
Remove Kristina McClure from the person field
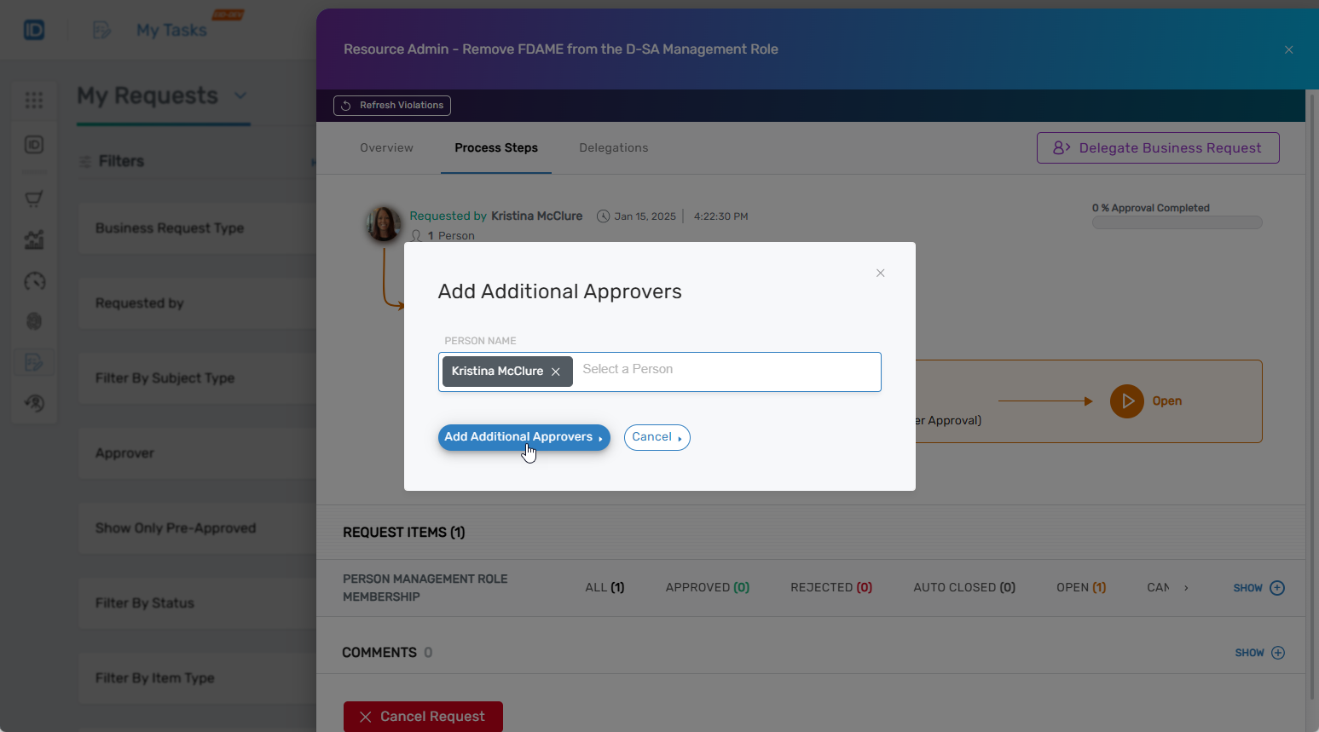click(556, 371)
